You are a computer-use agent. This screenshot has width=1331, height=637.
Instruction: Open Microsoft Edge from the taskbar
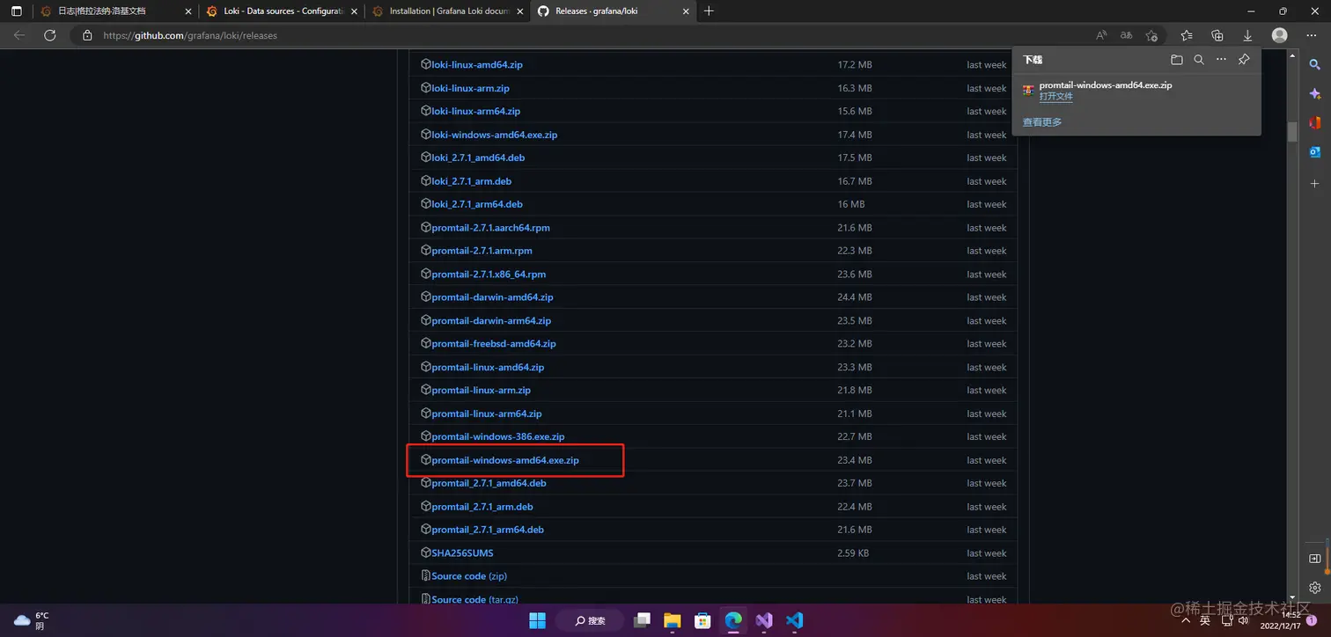[x=733, y=620]
